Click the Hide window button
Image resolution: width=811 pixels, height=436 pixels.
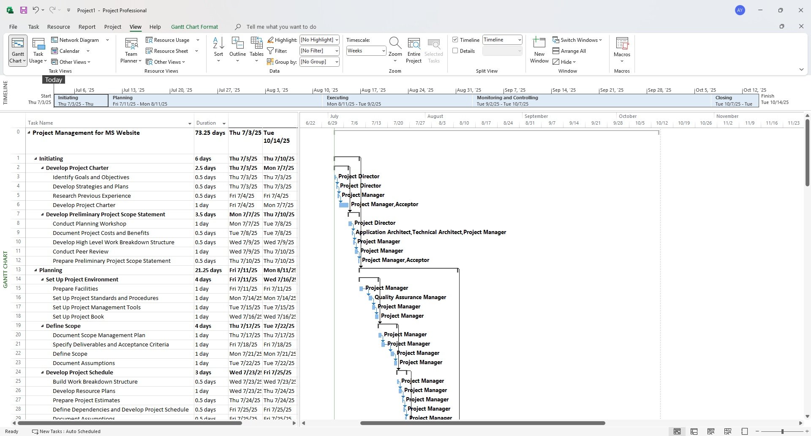[564, 62]
